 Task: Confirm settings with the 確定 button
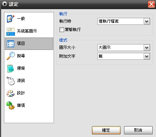(x=106, y=130)
